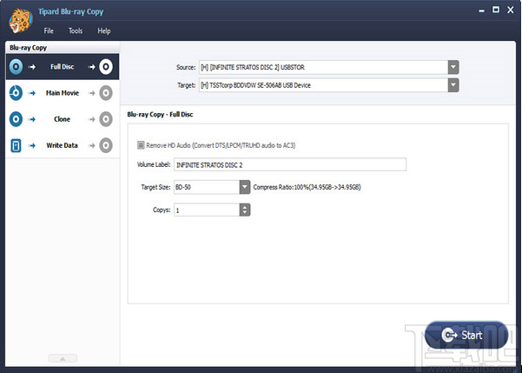This screenshot has width=522, height=373.
Task: Click the Main Movie source disc icon
Action: coord(16,93)
